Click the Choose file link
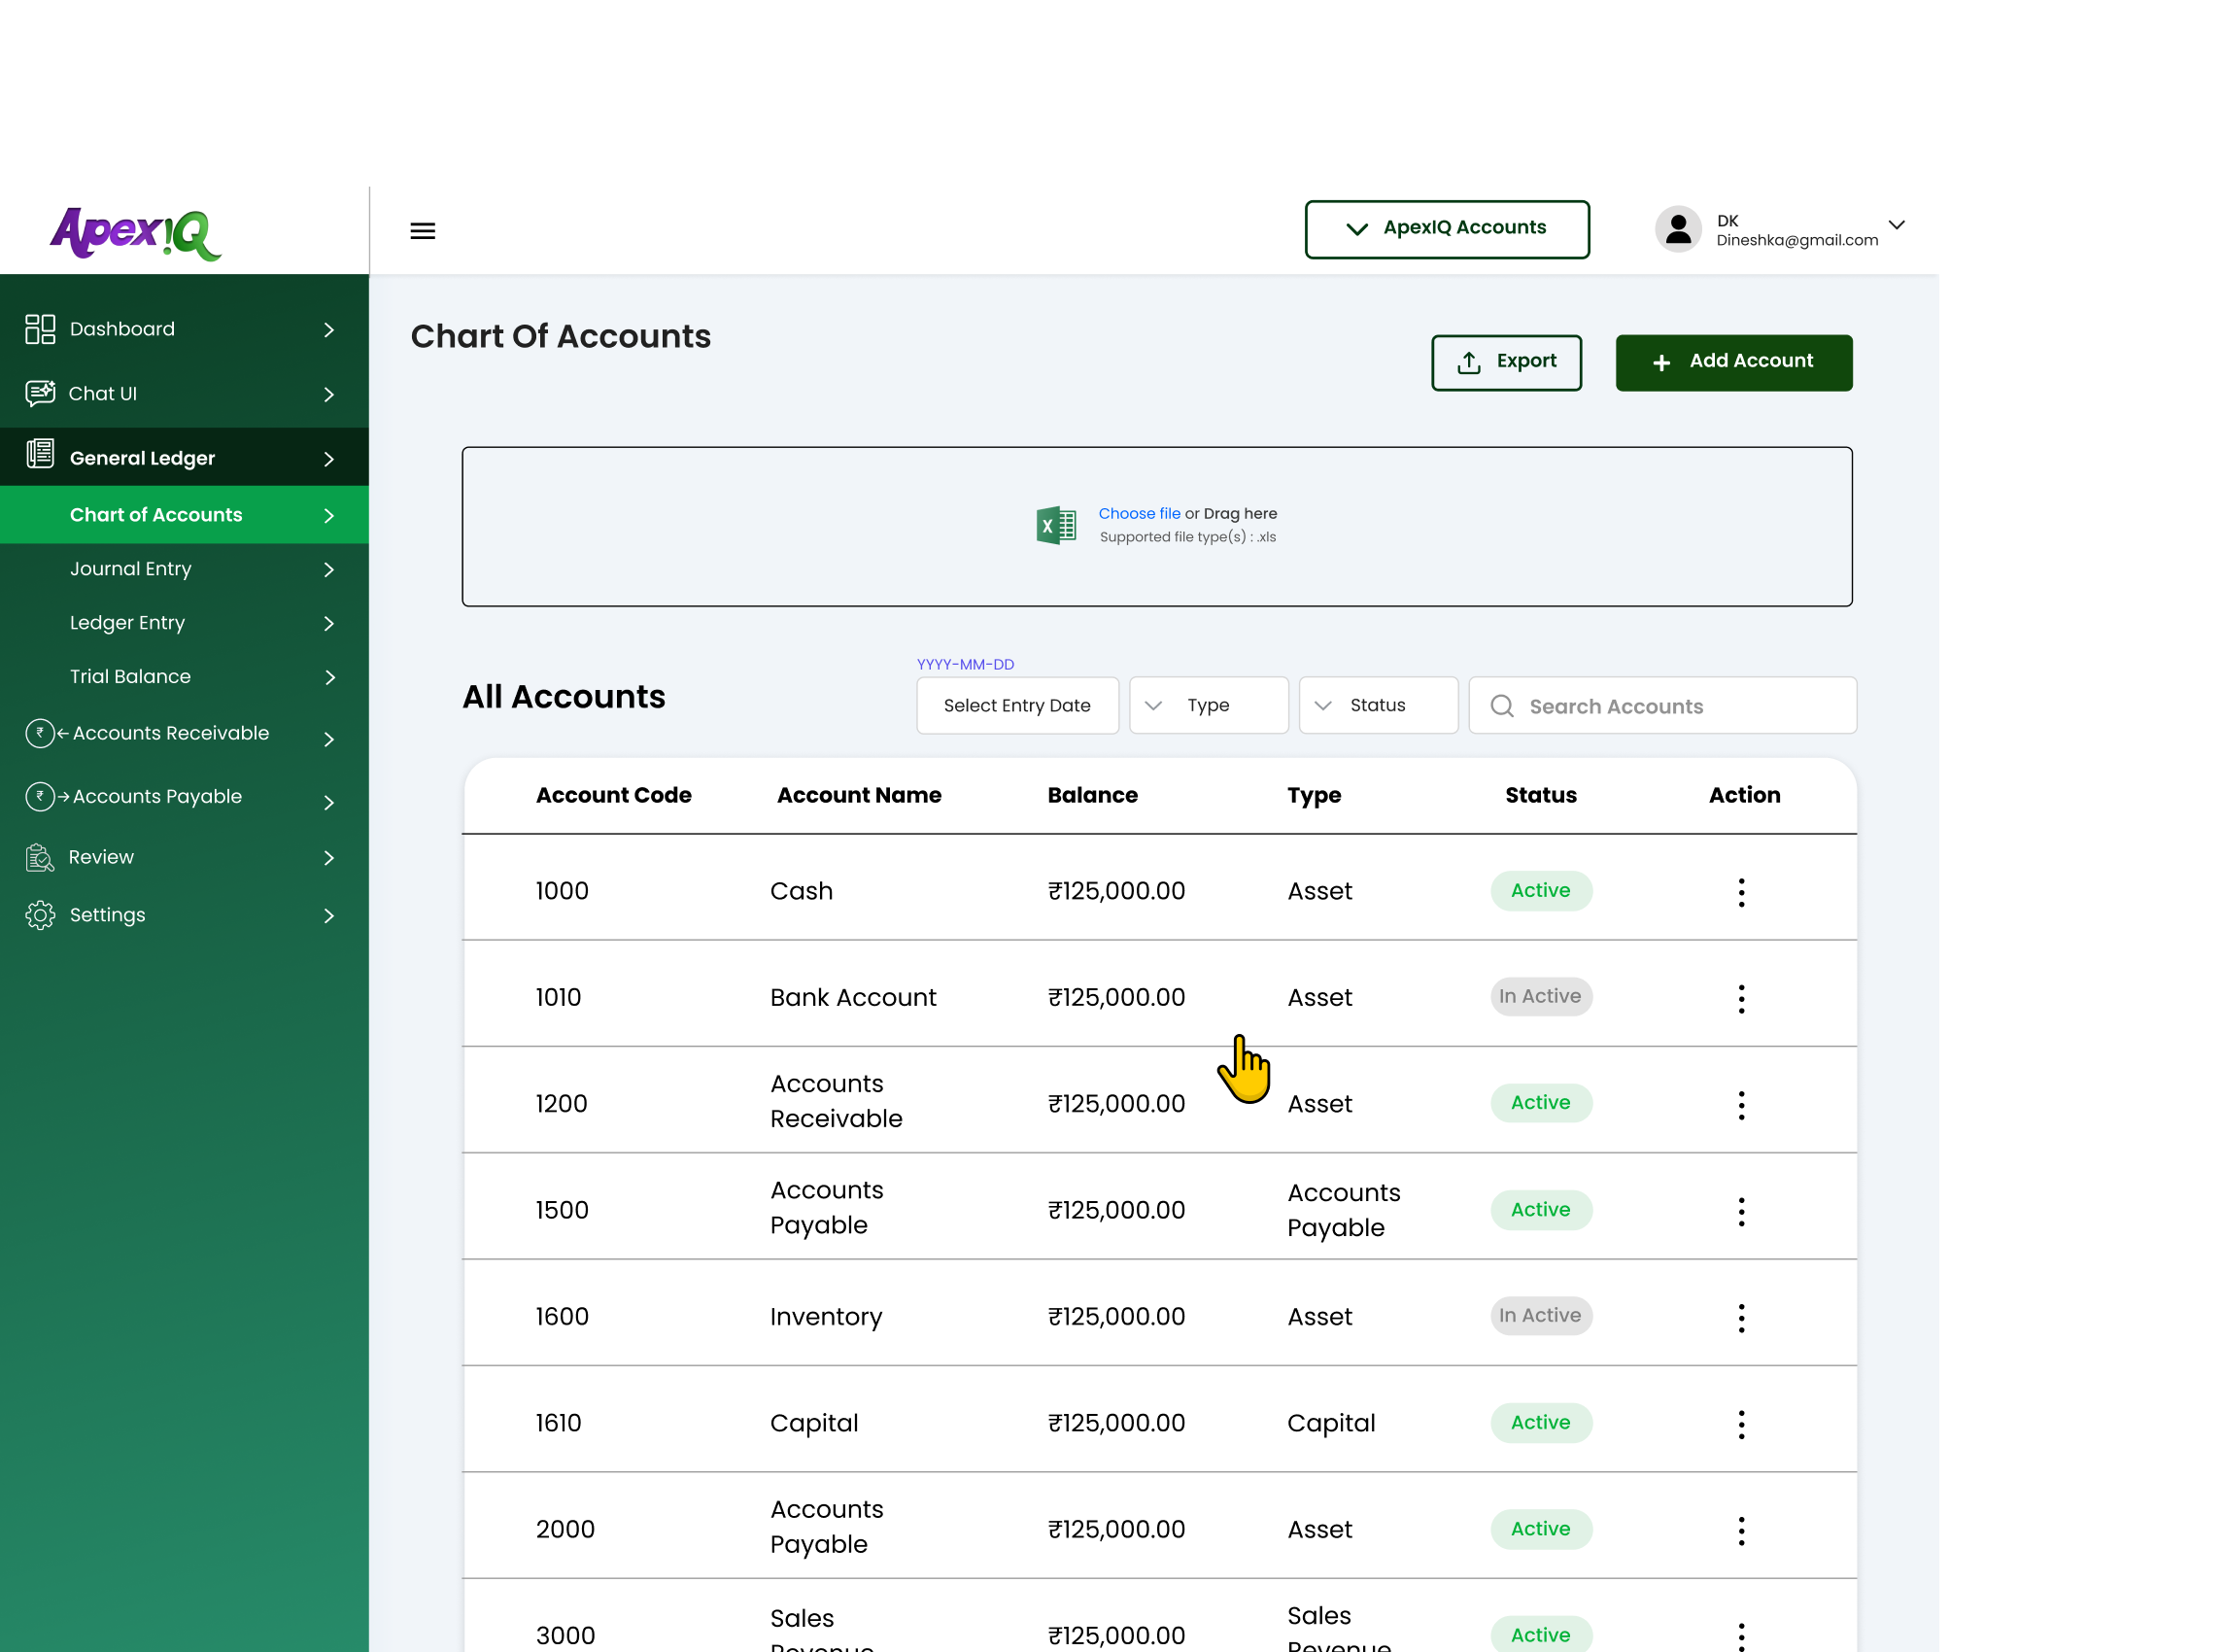 (1140, 513)
